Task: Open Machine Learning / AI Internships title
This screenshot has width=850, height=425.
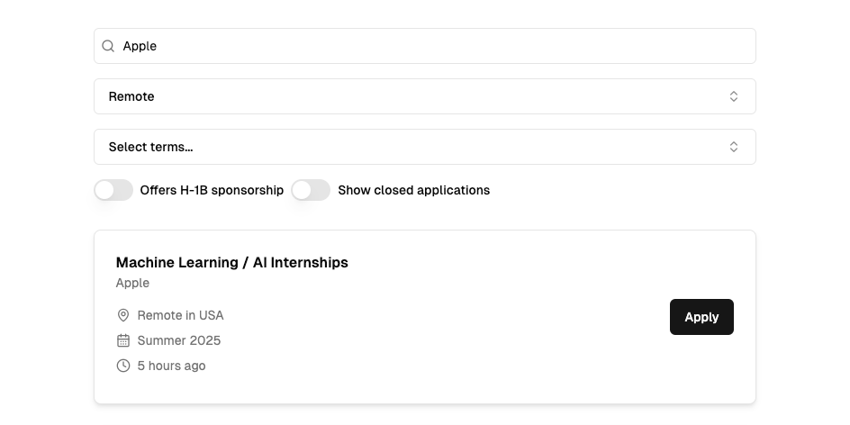Action: [231, 262]
